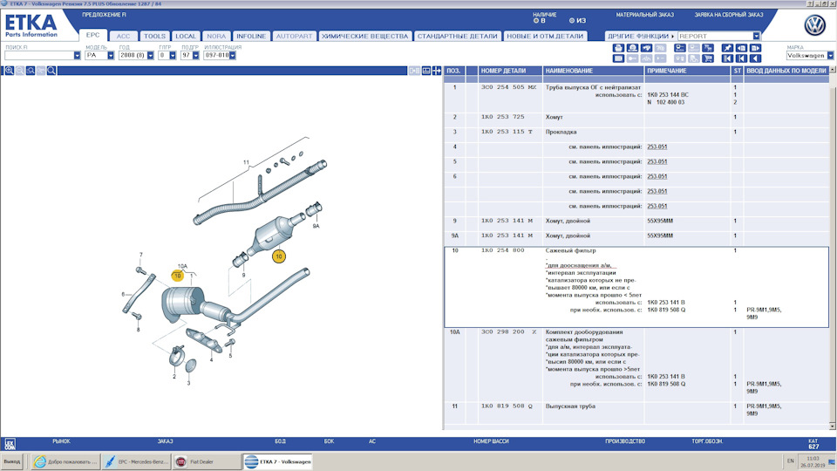Zoom in on the illustration

(x=10, y=71)
